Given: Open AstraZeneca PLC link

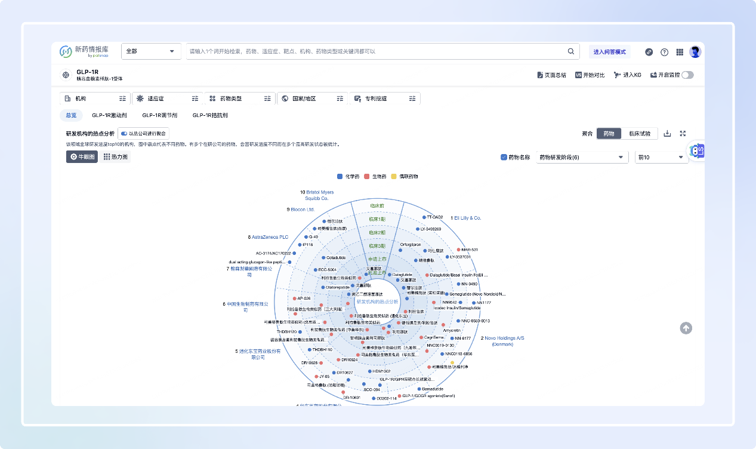Looking at the screenshot, I should [x=270, y=237].
